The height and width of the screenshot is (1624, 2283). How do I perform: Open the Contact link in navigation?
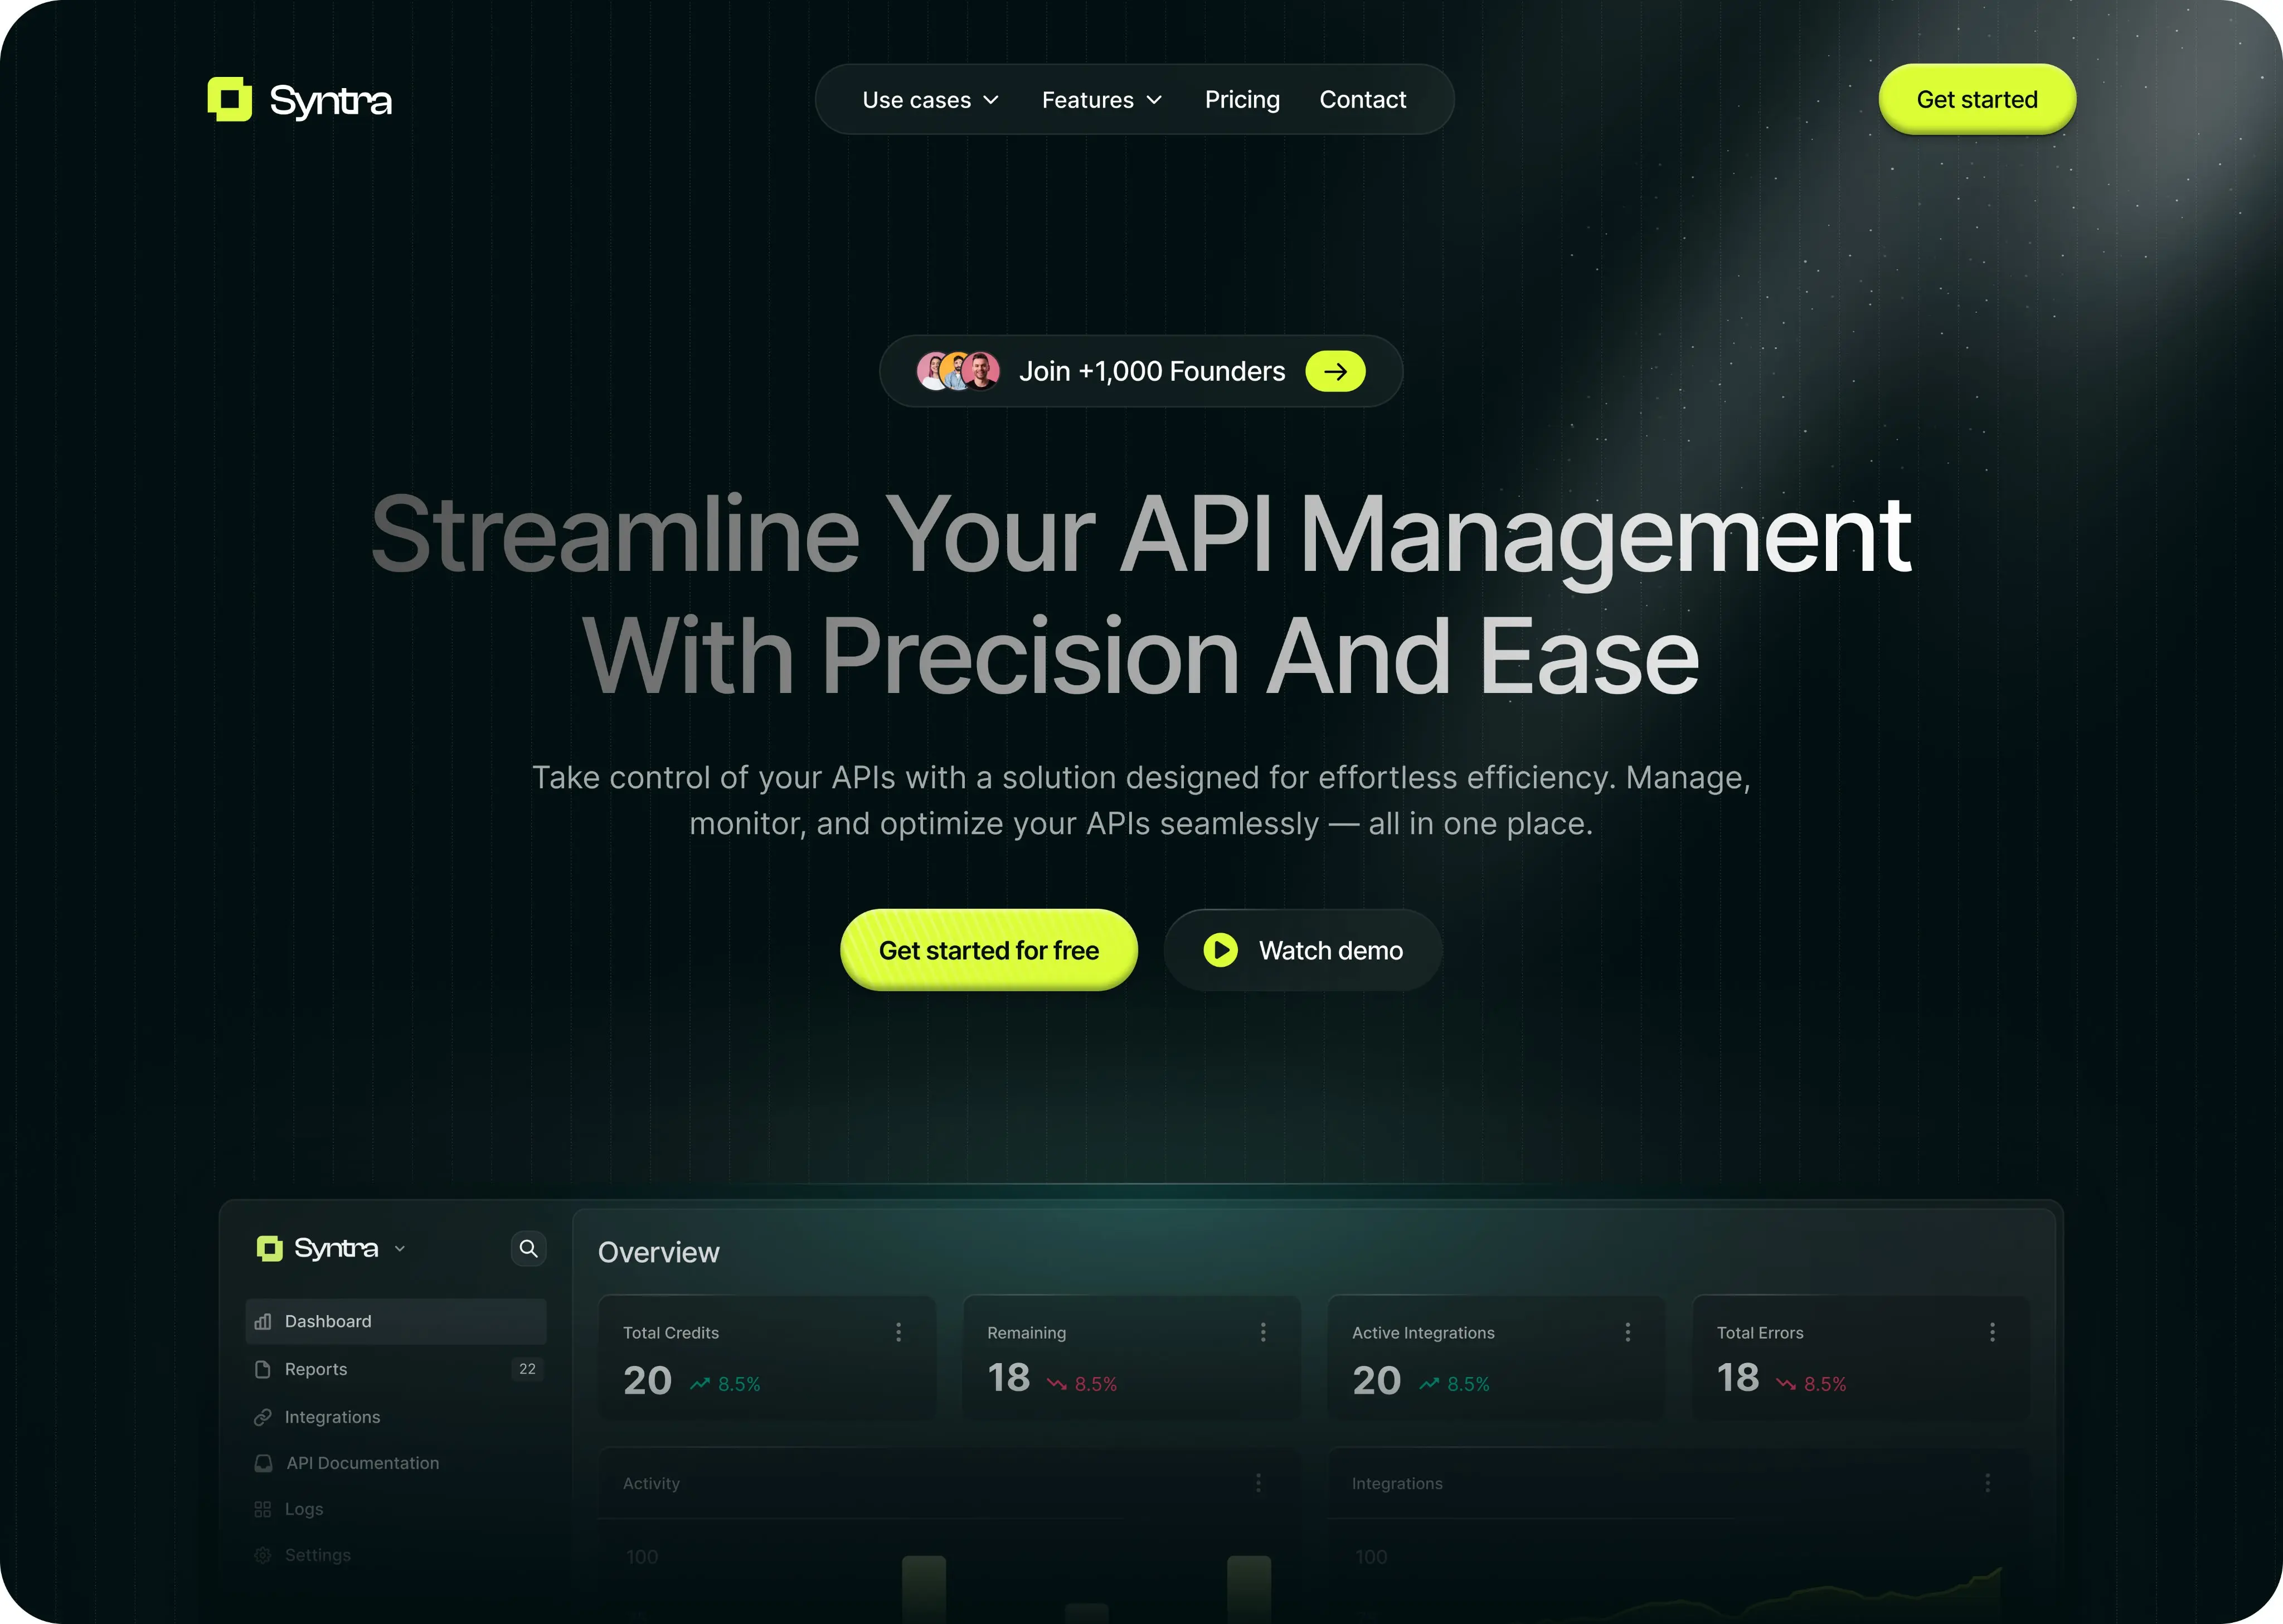(x=1362, y=100)
